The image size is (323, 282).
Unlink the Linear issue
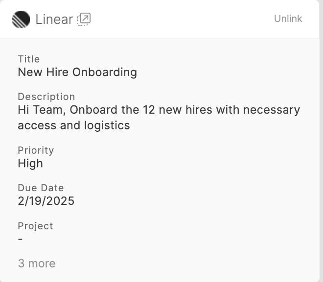point(288,19)
